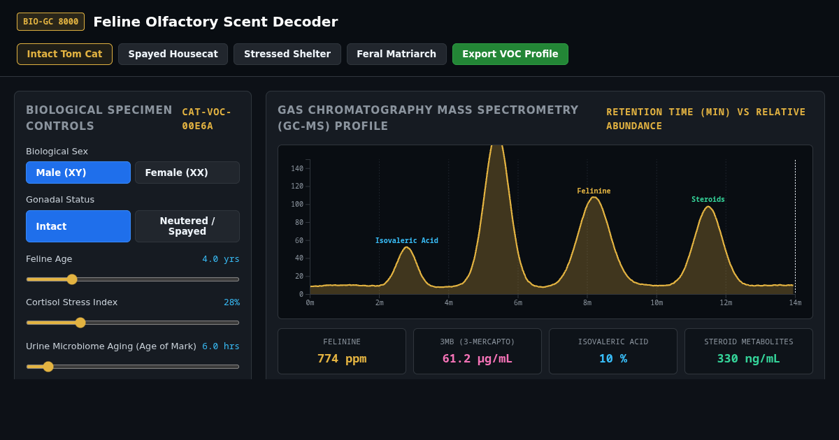The image size is (839, 440).
Task: Set gonadal status to Intact
Action: [x=78, y=226]
